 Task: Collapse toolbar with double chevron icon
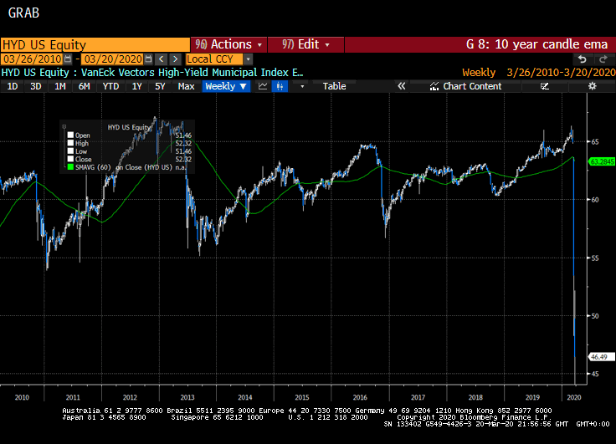tap(401, 86)
